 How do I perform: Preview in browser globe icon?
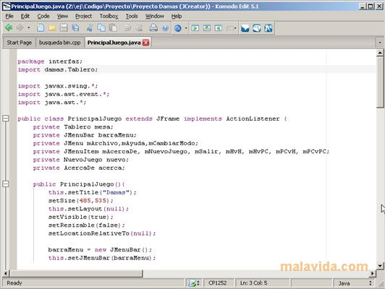point(177,28)
